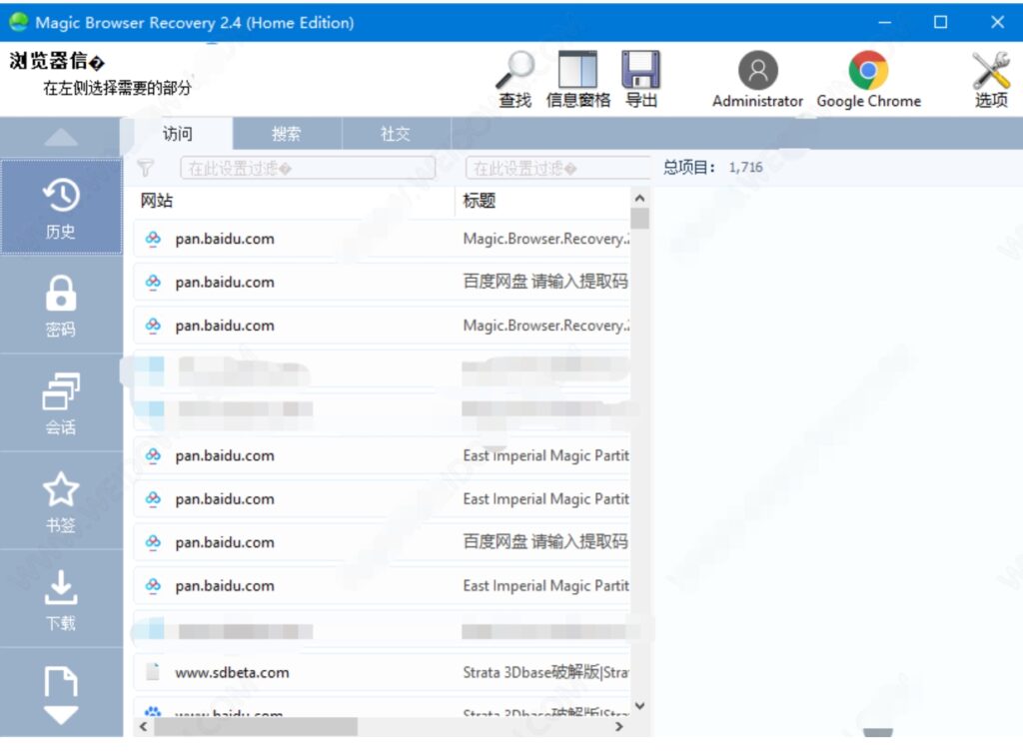This screenshot has height=752, width=1023.
Task: Open the 下载 downloads section
Action: pos(61,599)
